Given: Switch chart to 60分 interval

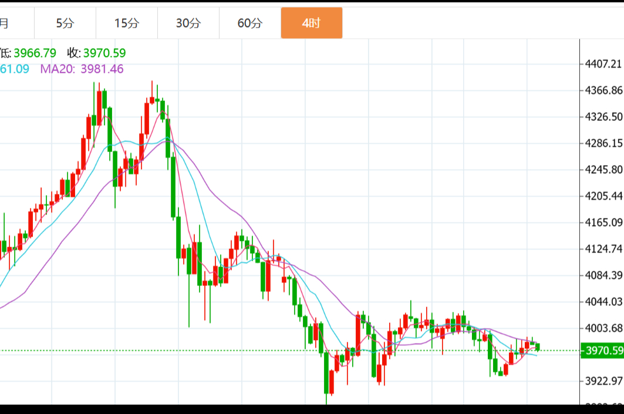Looking at the screenshot, I should pos(250,23).
